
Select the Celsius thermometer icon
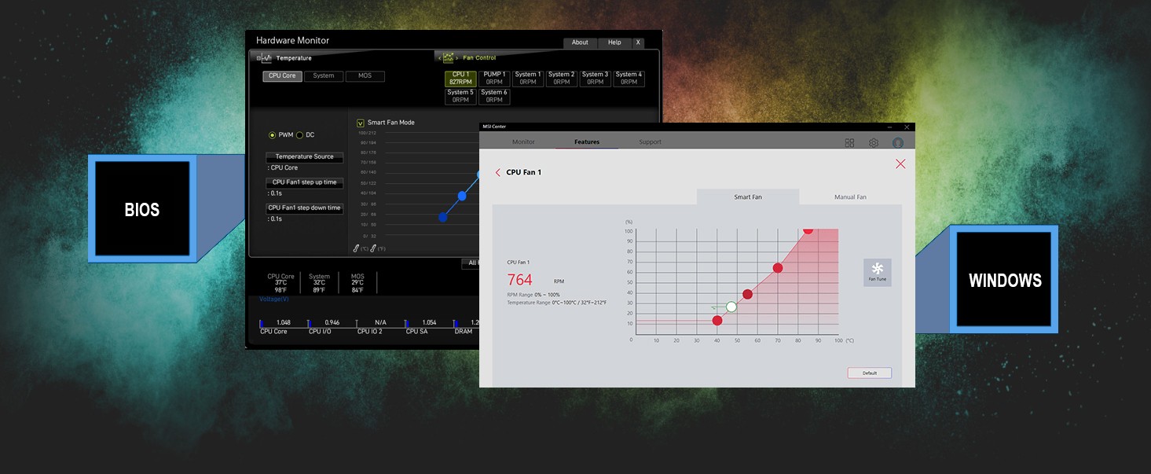tap(356, 248)
